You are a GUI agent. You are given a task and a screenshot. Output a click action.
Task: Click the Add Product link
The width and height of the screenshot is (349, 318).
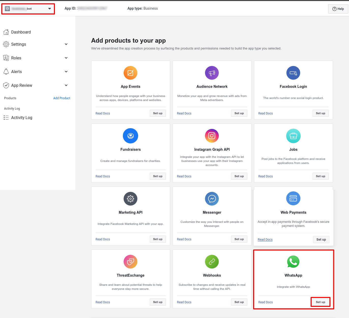[62, 98]
